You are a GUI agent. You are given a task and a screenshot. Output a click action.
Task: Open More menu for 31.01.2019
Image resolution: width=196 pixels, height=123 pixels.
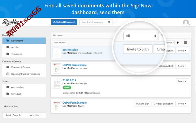[x=183, y=81]
